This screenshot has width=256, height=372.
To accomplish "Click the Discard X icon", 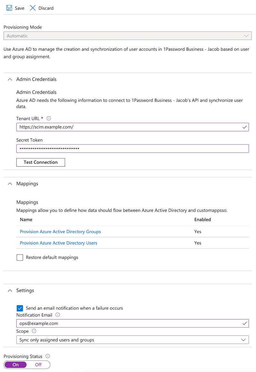I will (x=33, y=8).
